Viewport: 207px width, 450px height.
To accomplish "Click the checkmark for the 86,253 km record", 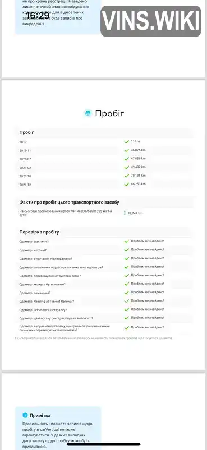I will pos(127,184).
